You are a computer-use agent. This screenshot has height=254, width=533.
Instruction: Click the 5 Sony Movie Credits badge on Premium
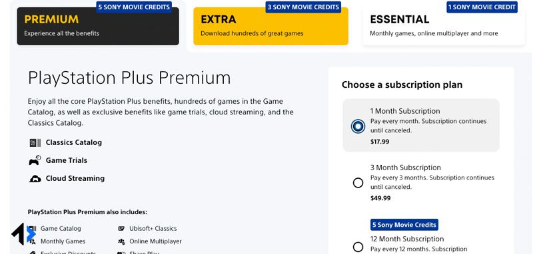coord(134,7)
